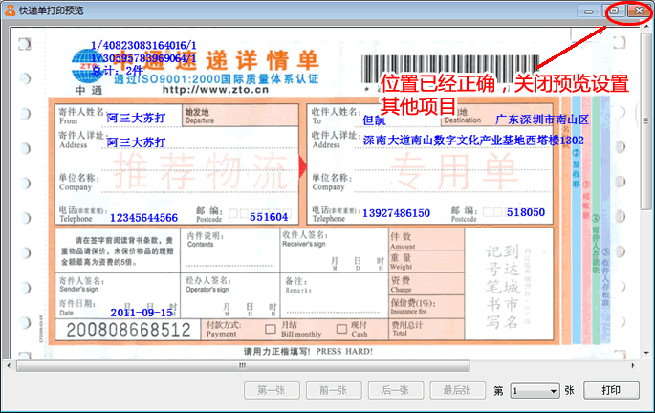Image resolution: width=655 pixels, height=413 pixels.
Task: Click the horizontal scrollbar thumb
Action: (243, 366)
